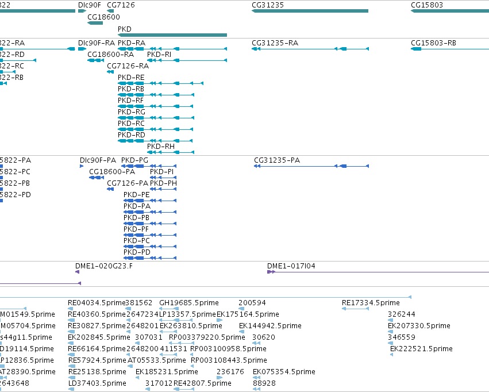Image resolution: width=489 pixels, height=392 pixels.
Task: Select the CG31235-RA transcript label
Action: (x=275, y=43)
